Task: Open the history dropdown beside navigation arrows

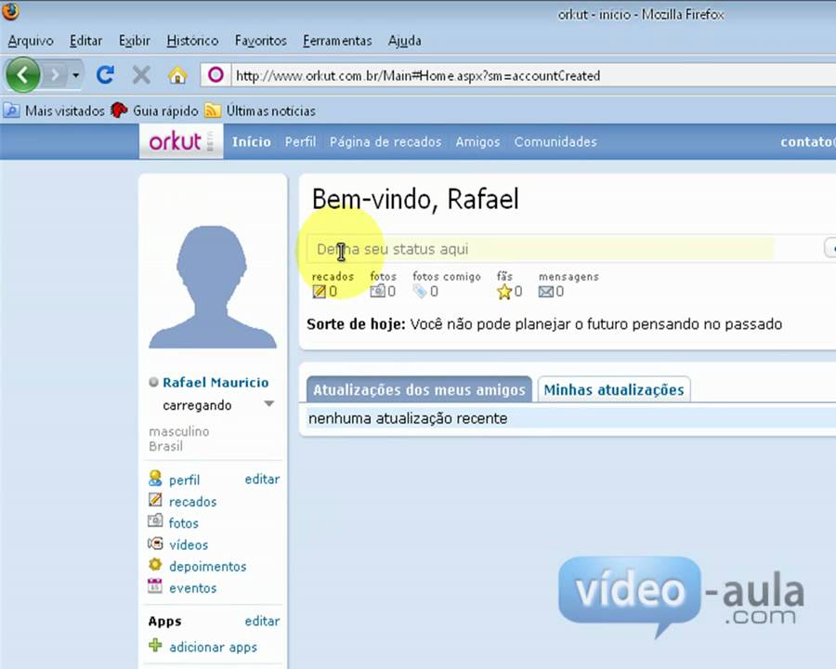Action: pyautogui.click(x=76, y=75)
